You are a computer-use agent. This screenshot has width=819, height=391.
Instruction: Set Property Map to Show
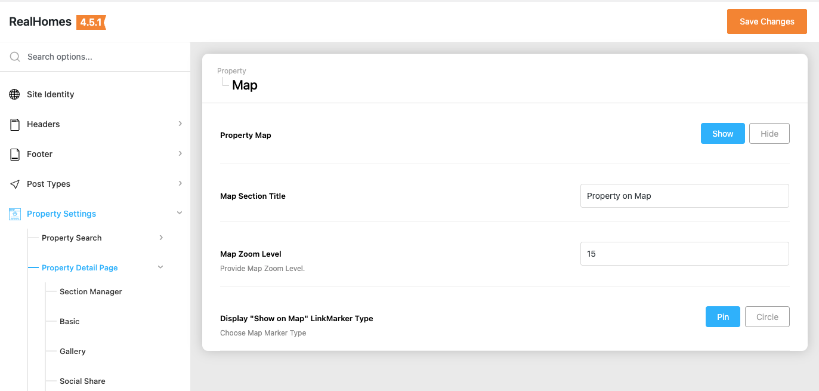(722, 134)
